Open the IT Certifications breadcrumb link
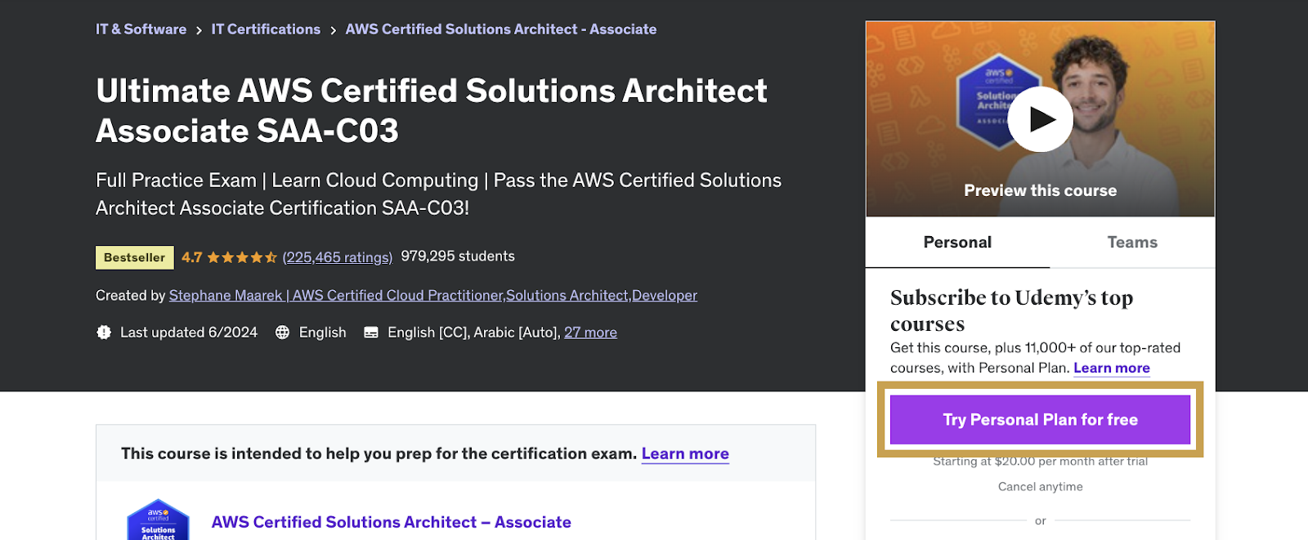The width and height of the screenshot is (1308, 540). [266, 29]
